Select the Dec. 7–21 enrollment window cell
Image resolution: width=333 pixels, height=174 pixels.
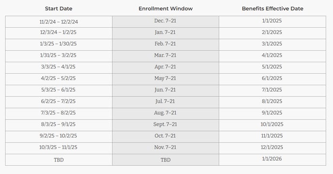click(x=166, y=22)
